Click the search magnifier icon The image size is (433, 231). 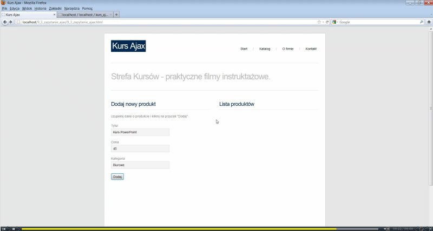[x=422, y=22]
